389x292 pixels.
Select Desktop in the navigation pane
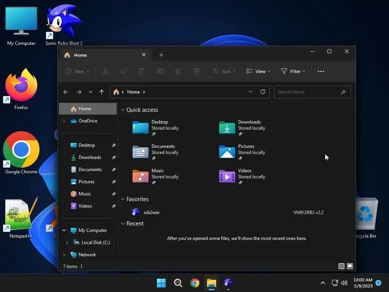(x=88, y=145)
